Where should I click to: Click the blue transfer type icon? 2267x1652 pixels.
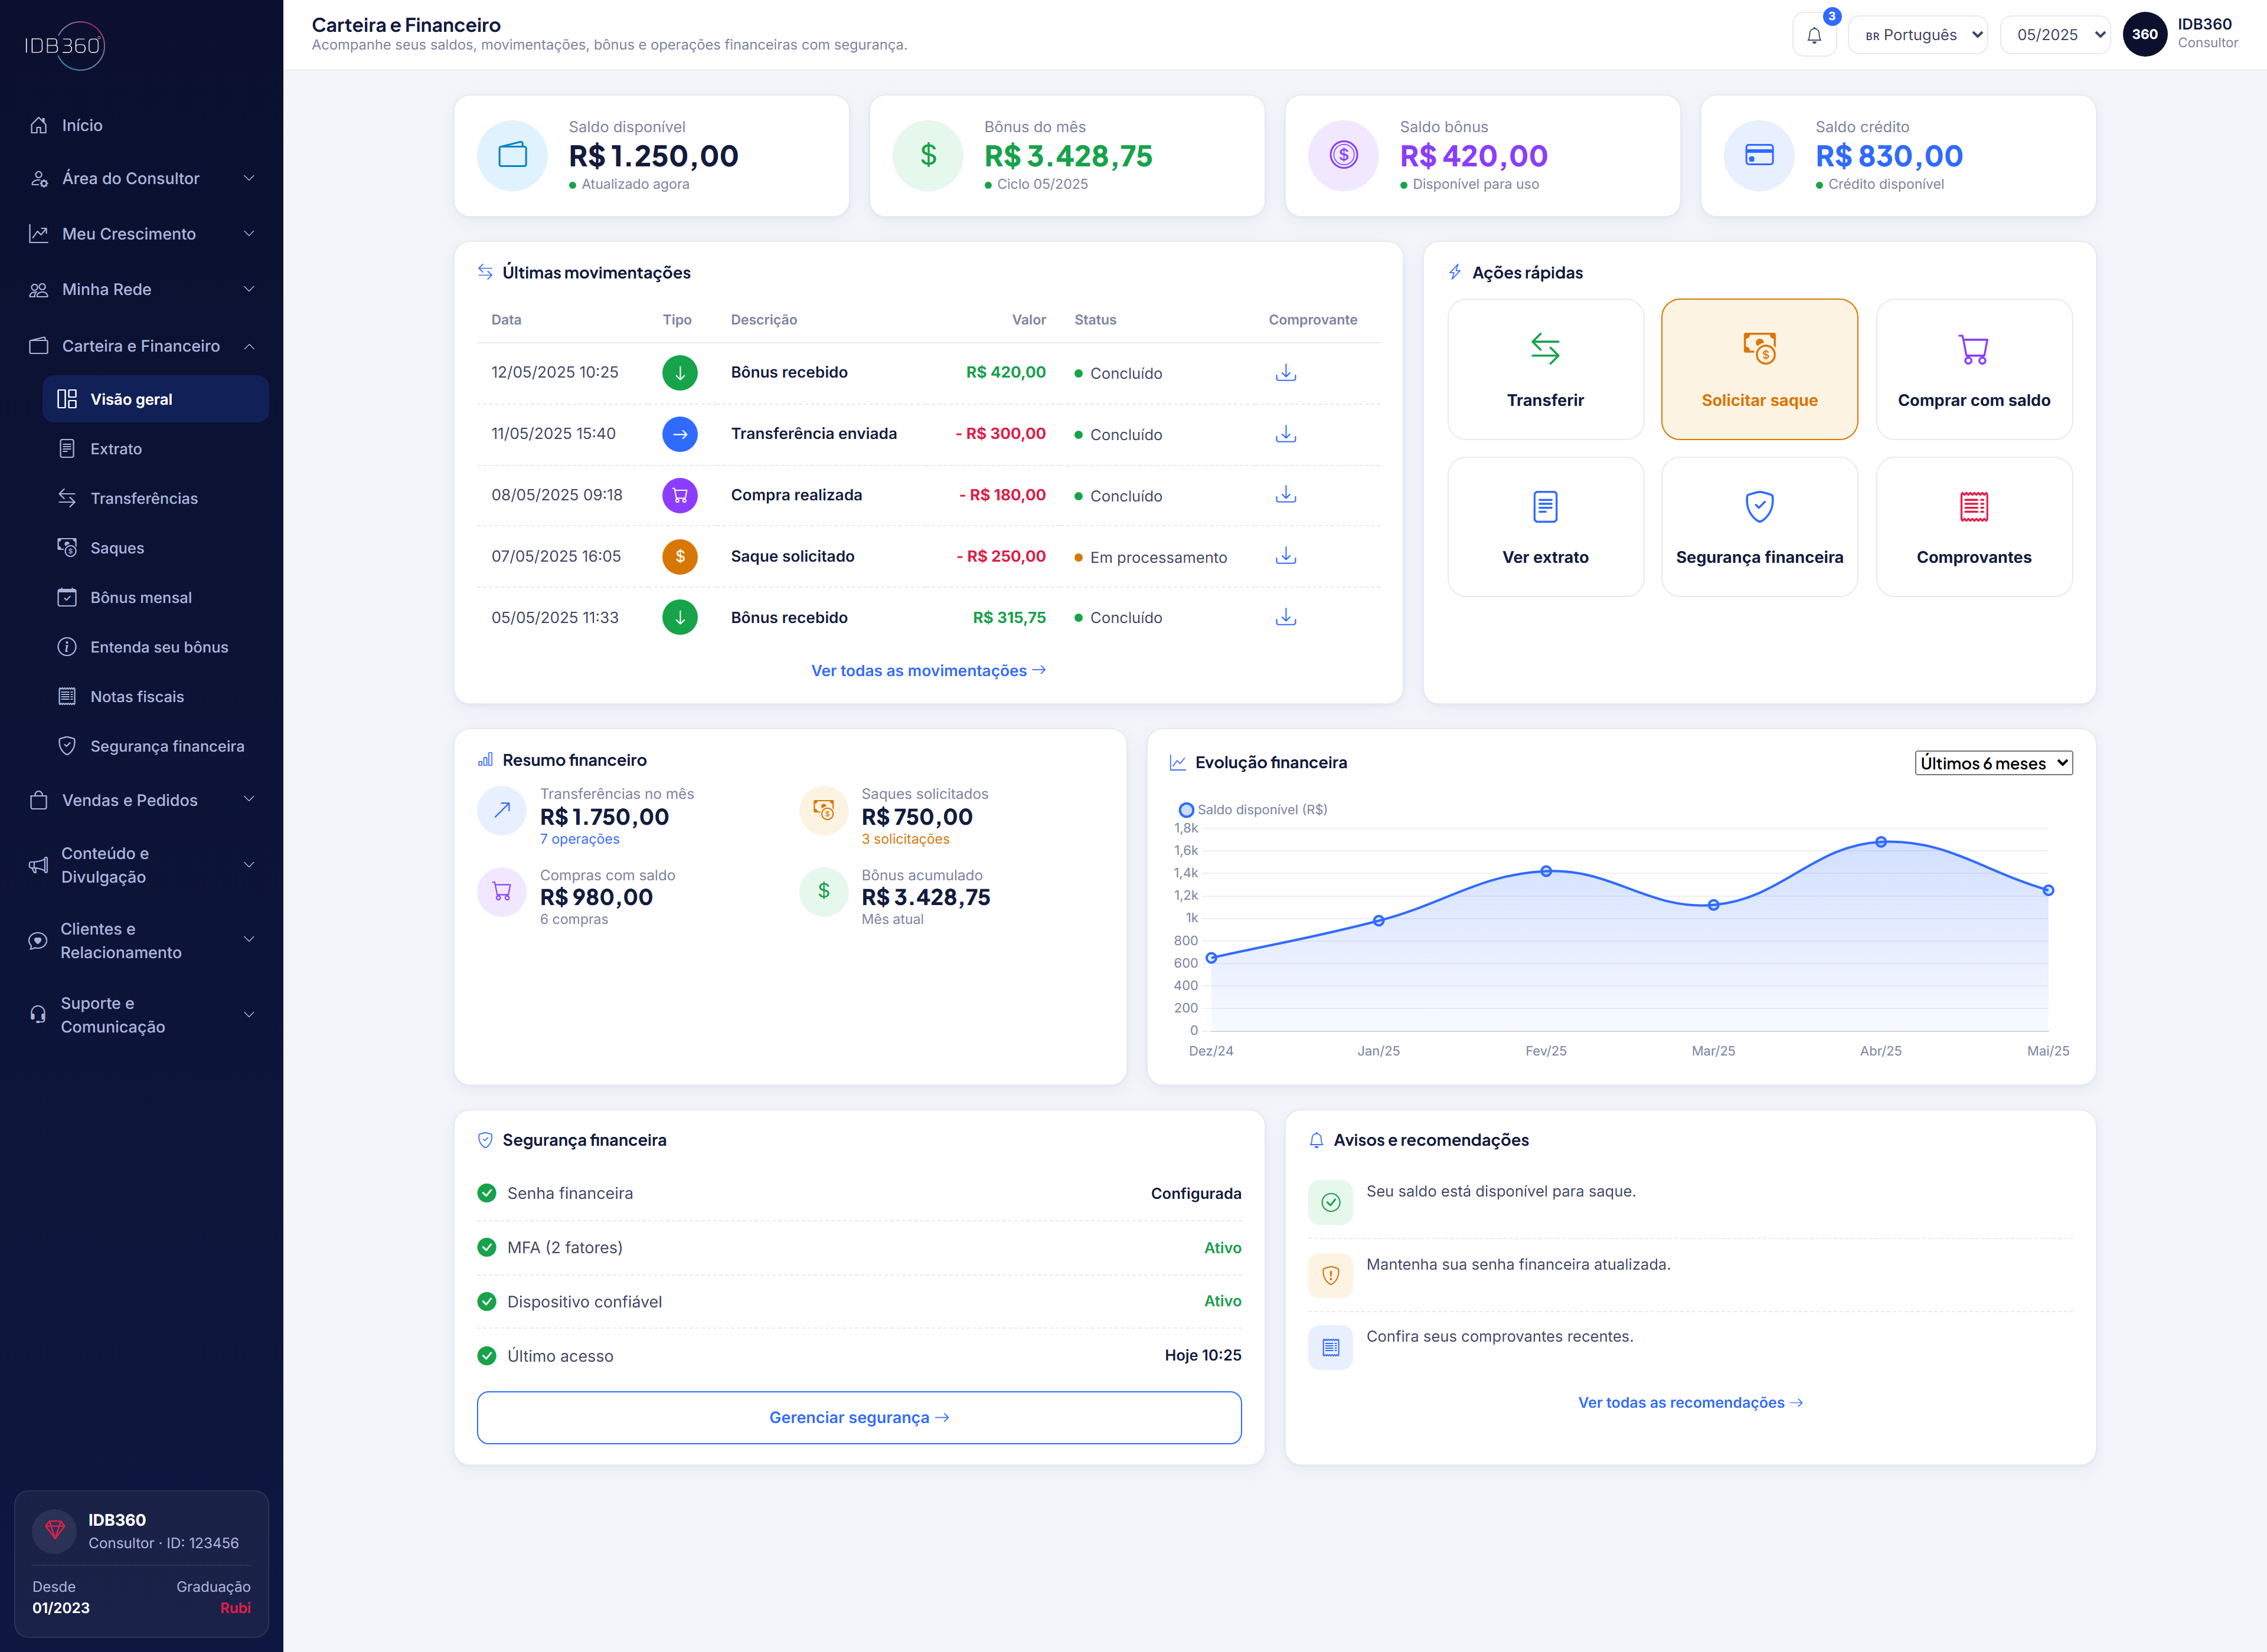(680, 434)
